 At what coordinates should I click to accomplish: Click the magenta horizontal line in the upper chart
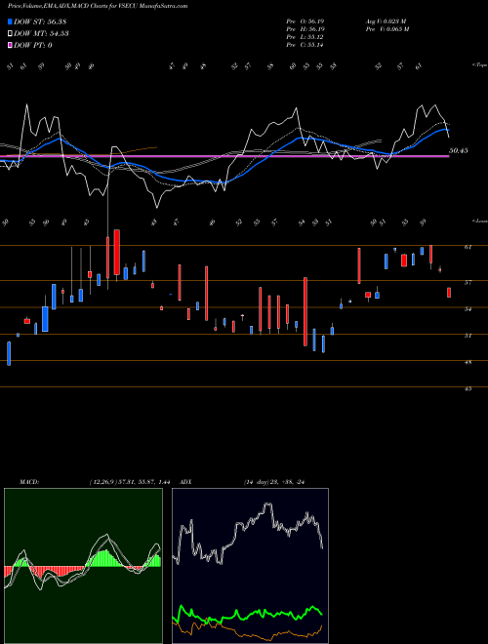(224, 156)
